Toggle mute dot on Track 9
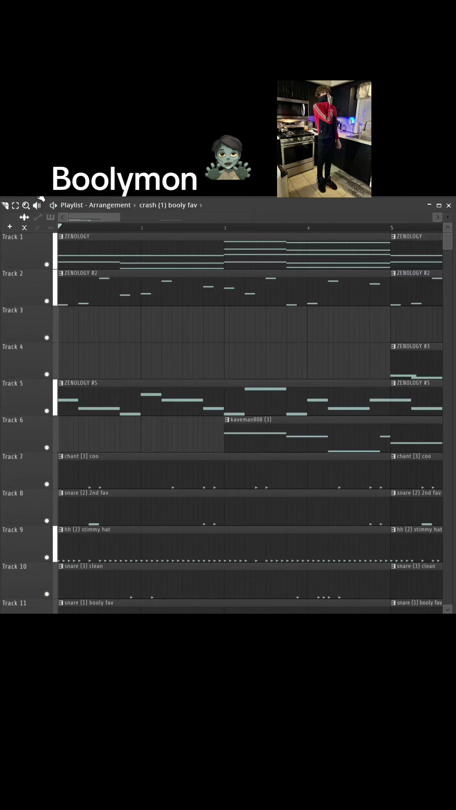 click(47, 557)
